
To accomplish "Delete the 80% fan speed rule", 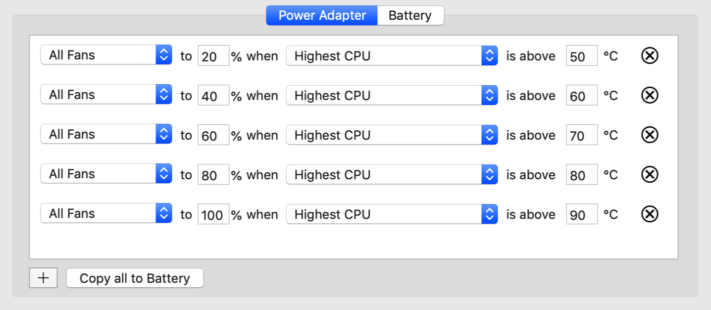I will [x=650, y=174].
